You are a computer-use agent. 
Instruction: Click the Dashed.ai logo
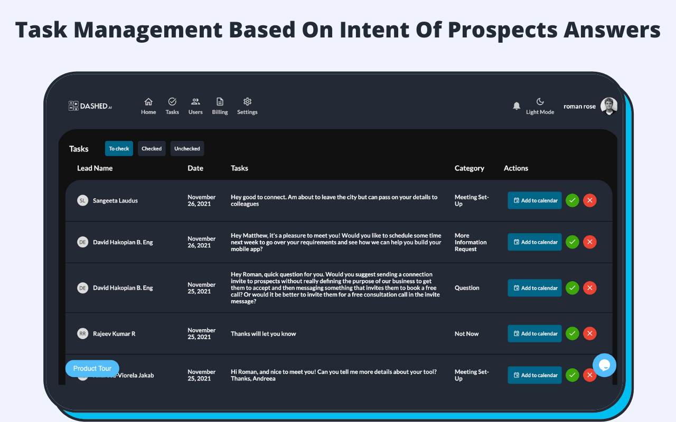(90, 106)
